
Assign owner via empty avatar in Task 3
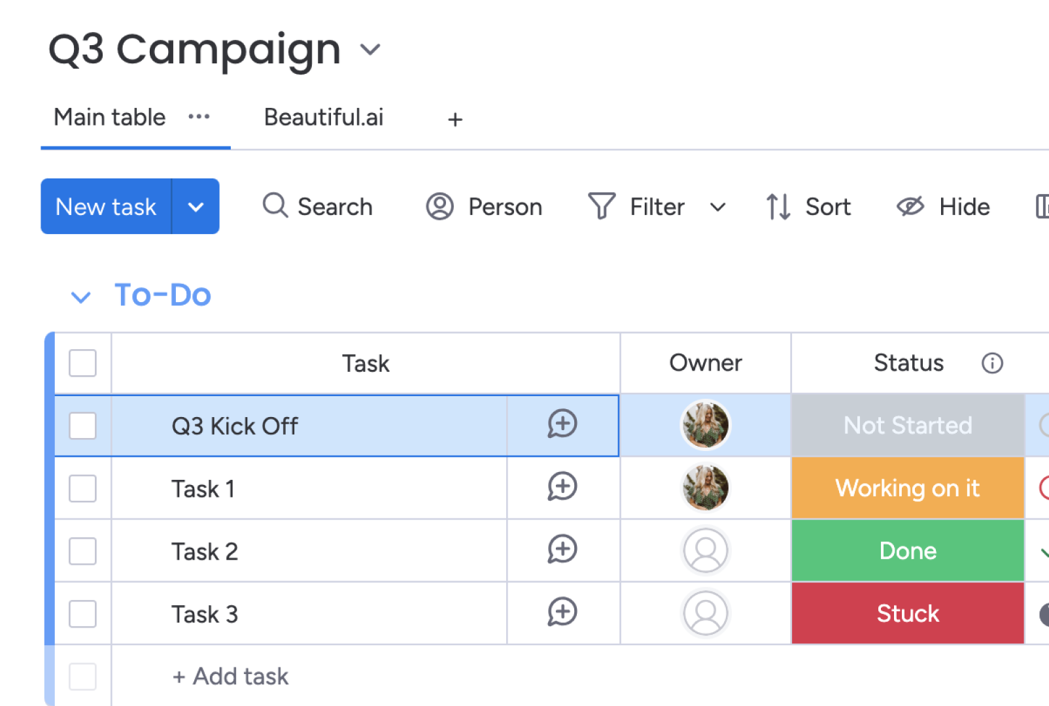pos(706,613)
